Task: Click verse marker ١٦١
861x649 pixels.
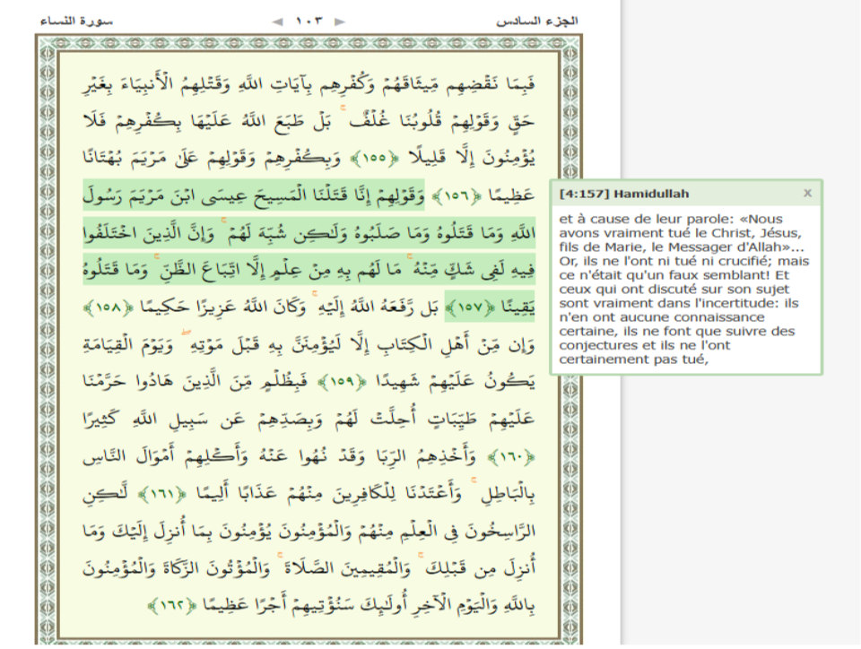Action: point(162,494)
